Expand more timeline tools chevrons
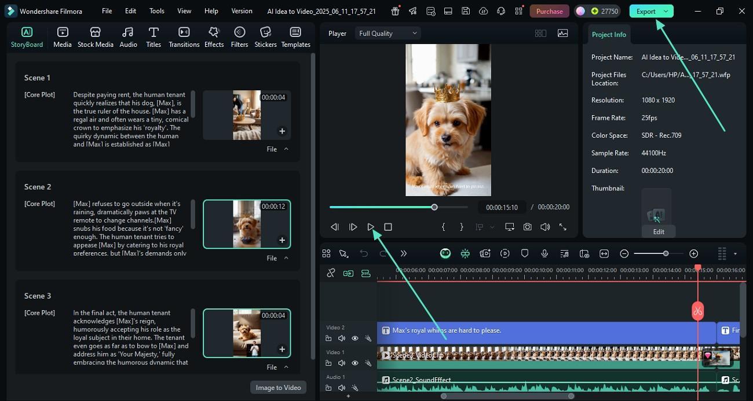The height and width of the screenshot is (401, 753). (404, 253)
